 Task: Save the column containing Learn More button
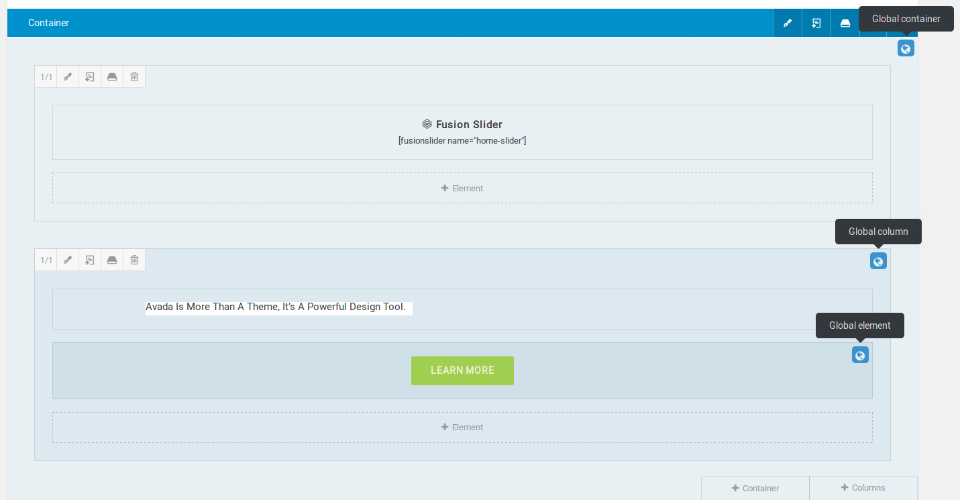[x=112, y=260]
